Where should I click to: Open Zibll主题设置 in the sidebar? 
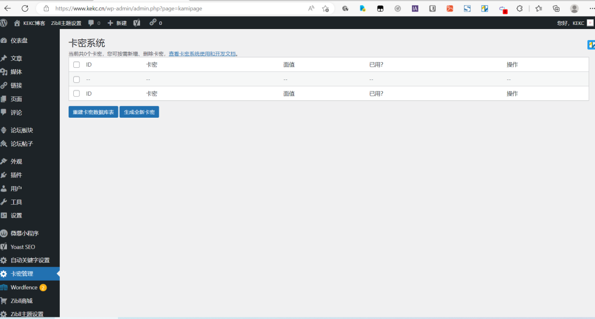[27, 314]
